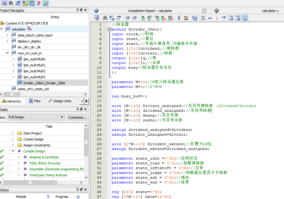Expand the Analysis & Synthesis task
The height and width of the screenshot is (199, 284).
pos(19,157)
